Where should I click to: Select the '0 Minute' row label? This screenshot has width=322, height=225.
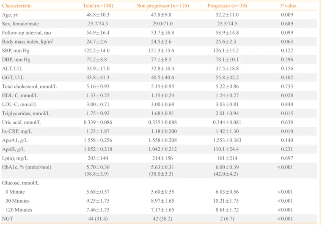(x=15, y=192)
